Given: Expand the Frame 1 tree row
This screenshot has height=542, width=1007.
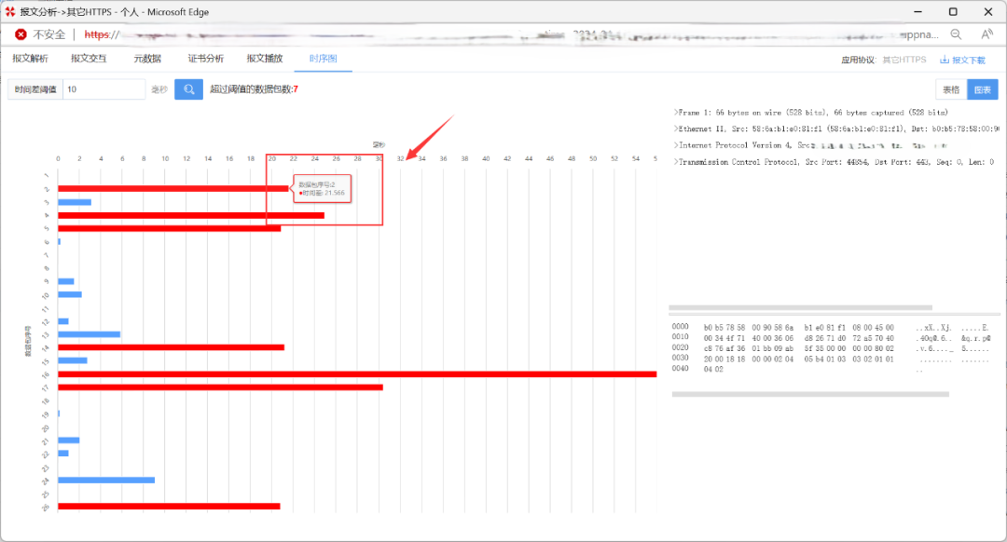Looking at the screenshot, I should tap(810, 113).
